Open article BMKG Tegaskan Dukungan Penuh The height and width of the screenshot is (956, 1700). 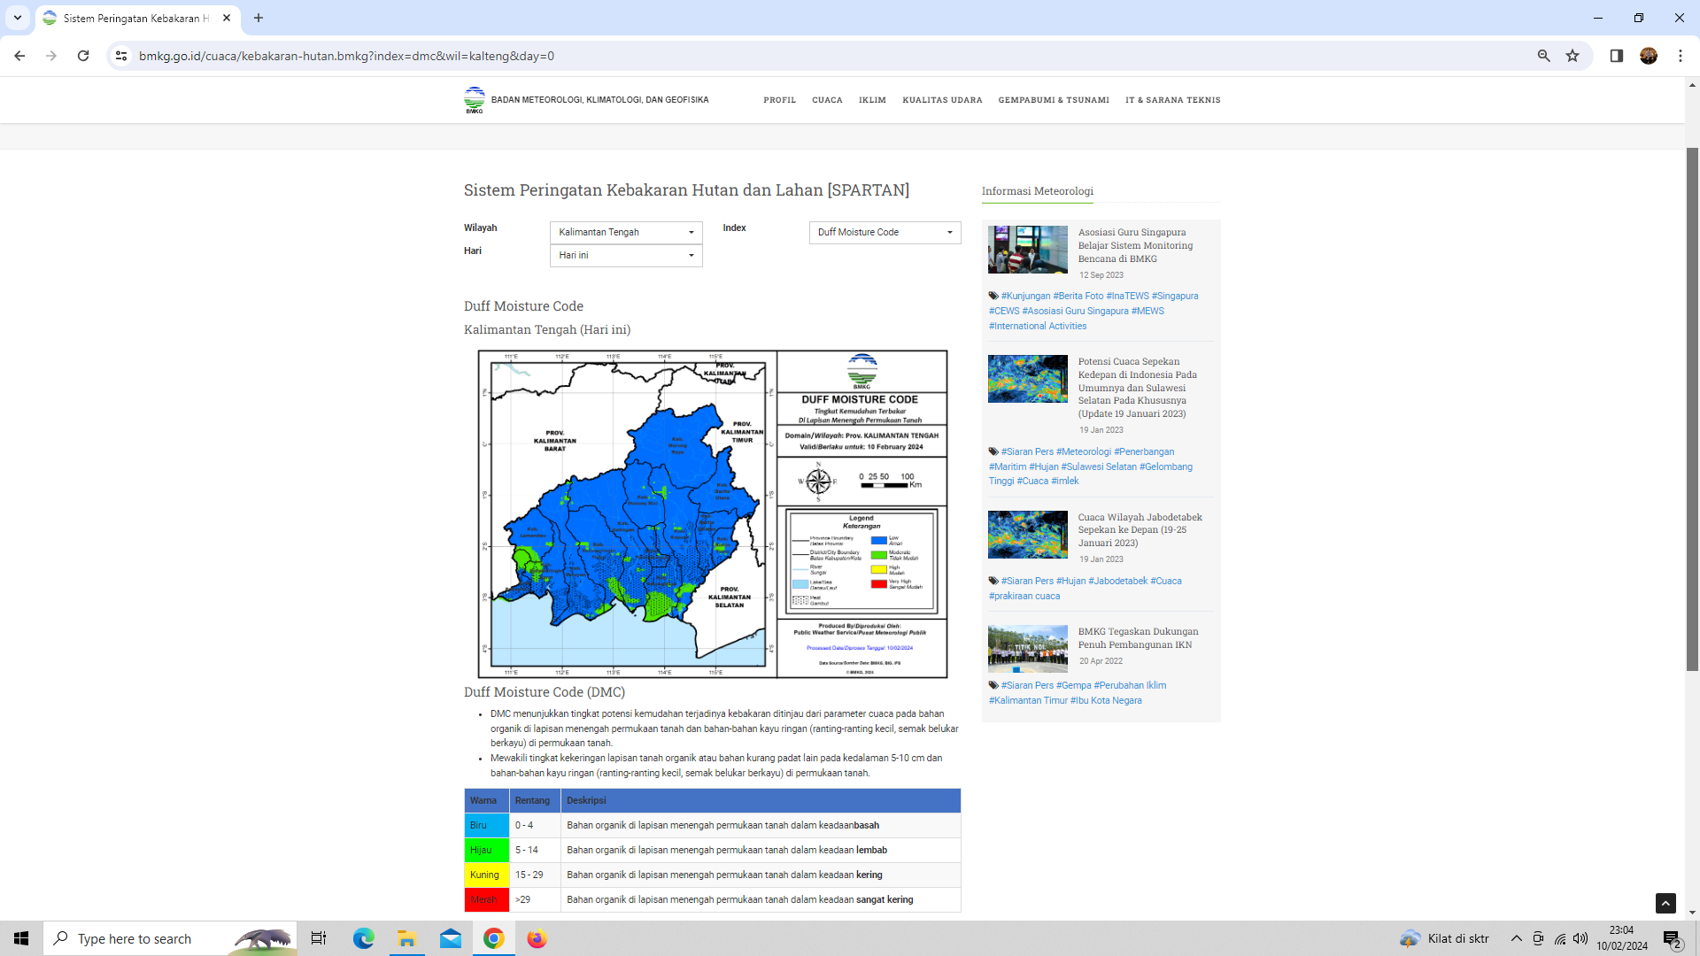pos(1138,638)
